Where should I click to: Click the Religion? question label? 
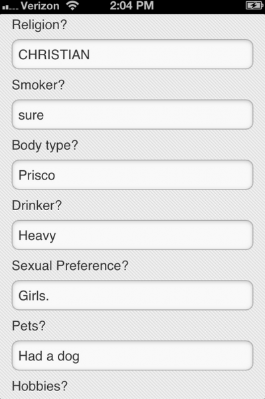click(x=39, y=25)
